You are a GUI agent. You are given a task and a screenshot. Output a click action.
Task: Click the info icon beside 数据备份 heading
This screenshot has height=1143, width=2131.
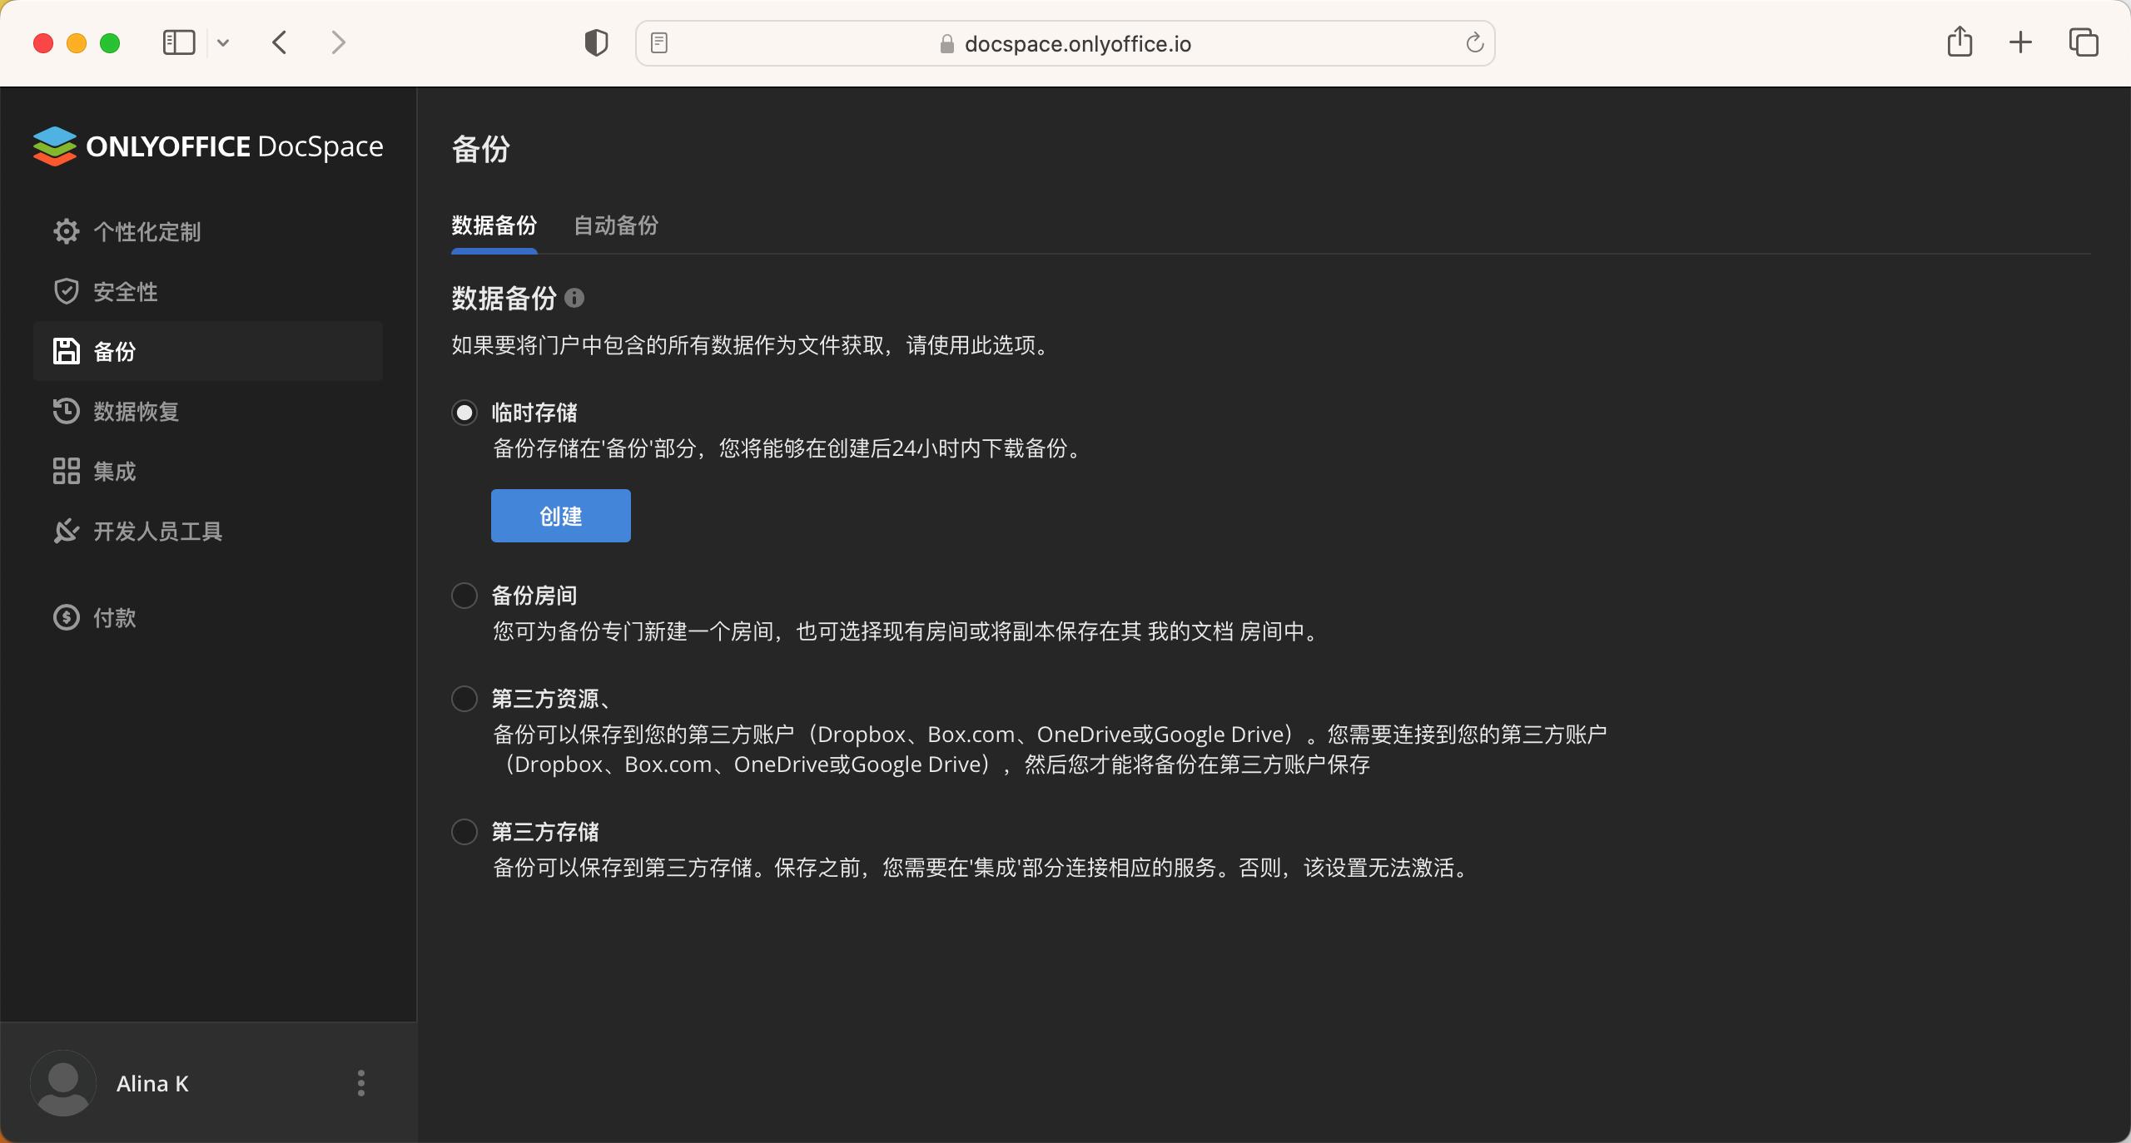tap(574, 298)
